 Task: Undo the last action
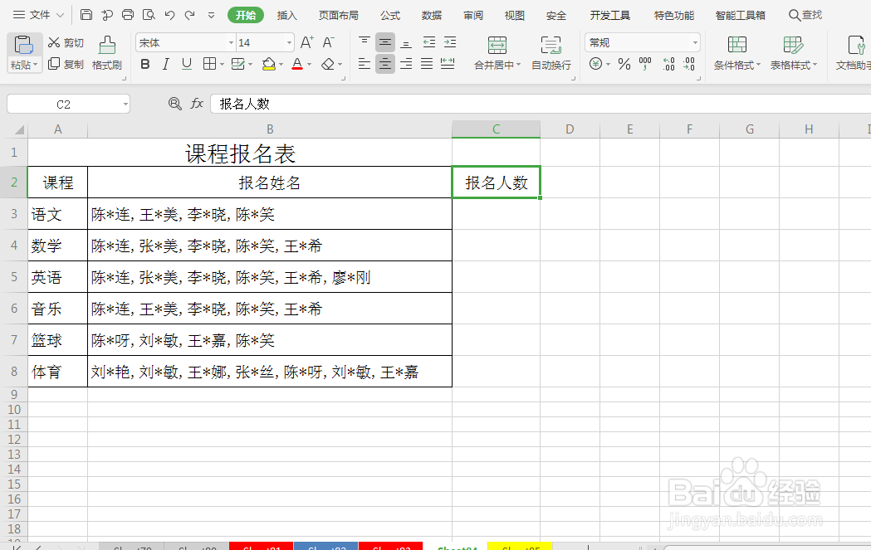pos(169,15)
